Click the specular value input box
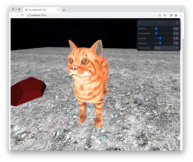The image size is (193, 162). [176, 43]
